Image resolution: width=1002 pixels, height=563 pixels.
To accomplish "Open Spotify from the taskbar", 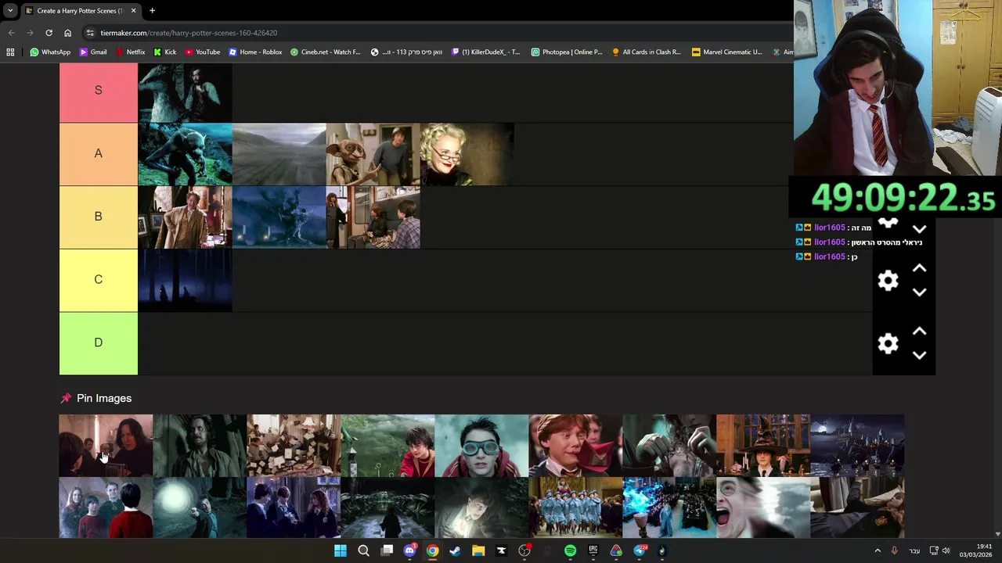I will tap(570, 550).
